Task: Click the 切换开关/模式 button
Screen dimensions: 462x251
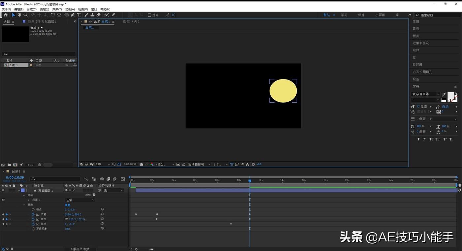Action: coord(80,249)
